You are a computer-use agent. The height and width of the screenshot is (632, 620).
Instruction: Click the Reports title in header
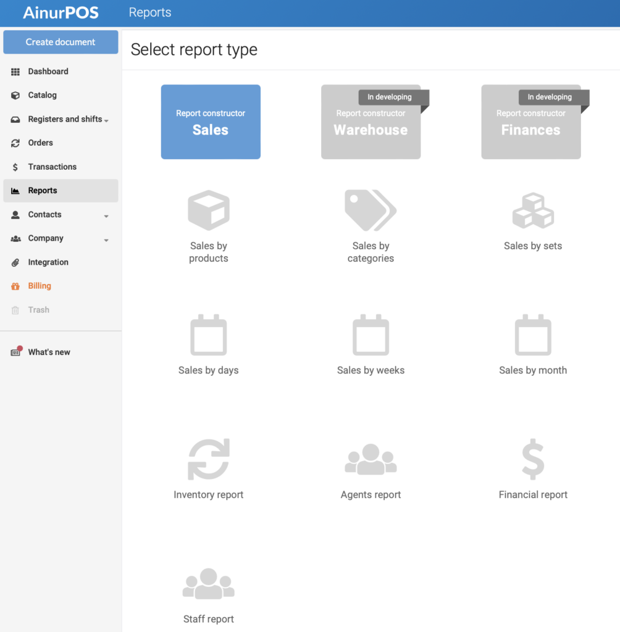coord(150,12)
